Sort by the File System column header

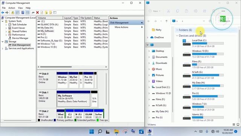click(86, 18)
